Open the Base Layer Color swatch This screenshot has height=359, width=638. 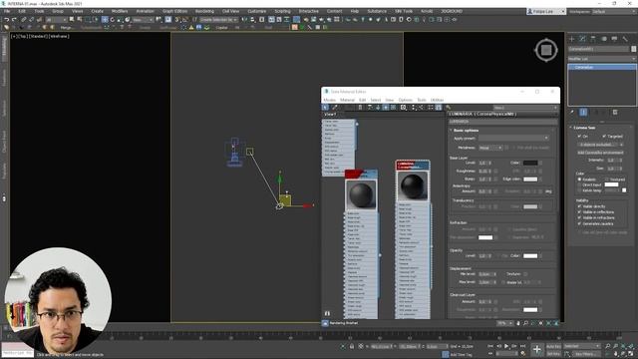tap(530, 163)
